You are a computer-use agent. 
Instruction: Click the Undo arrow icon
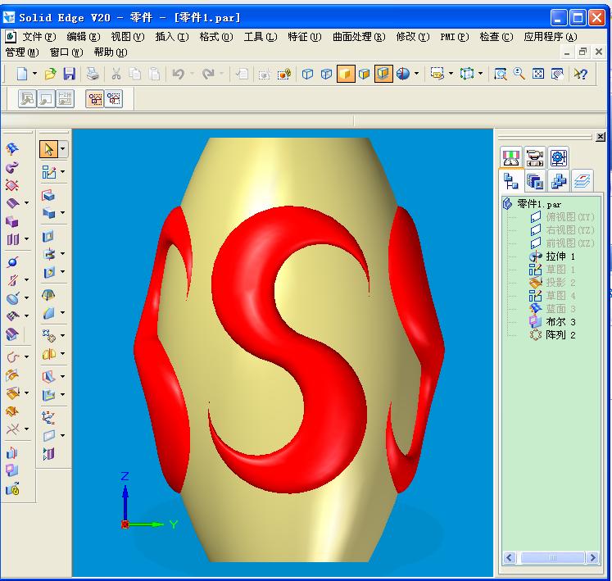178,74
